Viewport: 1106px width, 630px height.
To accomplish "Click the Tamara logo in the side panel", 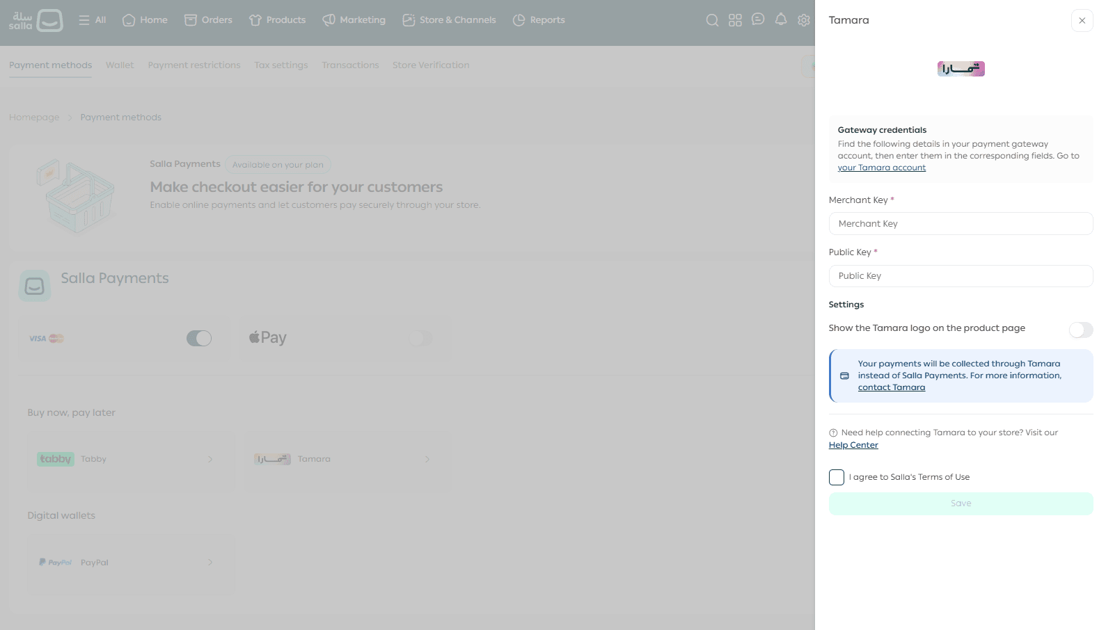I will (x=961, y=68).
